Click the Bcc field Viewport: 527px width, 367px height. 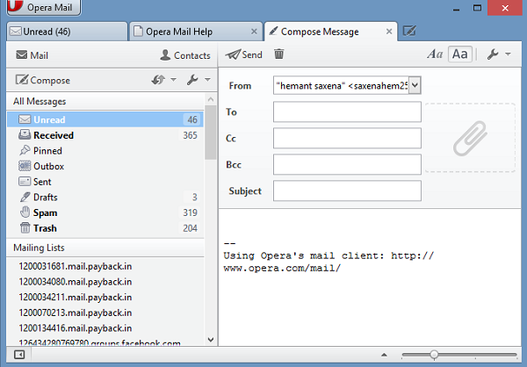pos(347,164)
